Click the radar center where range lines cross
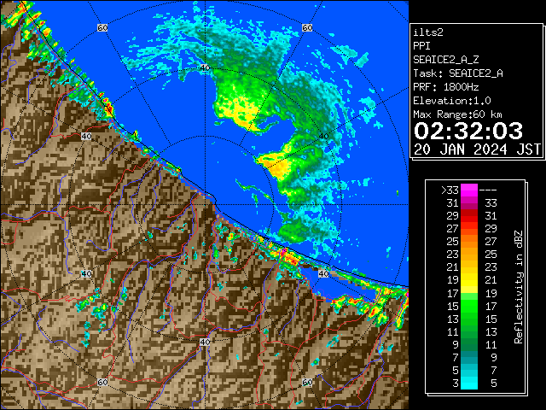 pos(205,205)
